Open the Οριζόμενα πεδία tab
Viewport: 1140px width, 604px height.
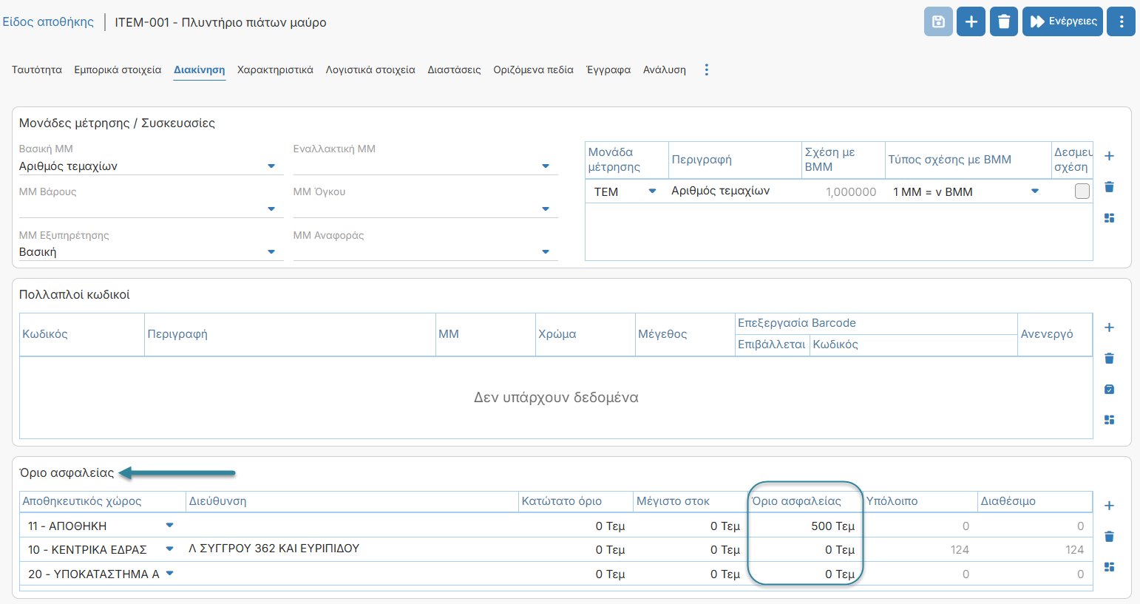[533, 69]
